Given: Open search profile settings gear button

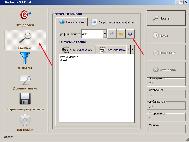Looking at the screenshot, I should click(x=130, y=34).
